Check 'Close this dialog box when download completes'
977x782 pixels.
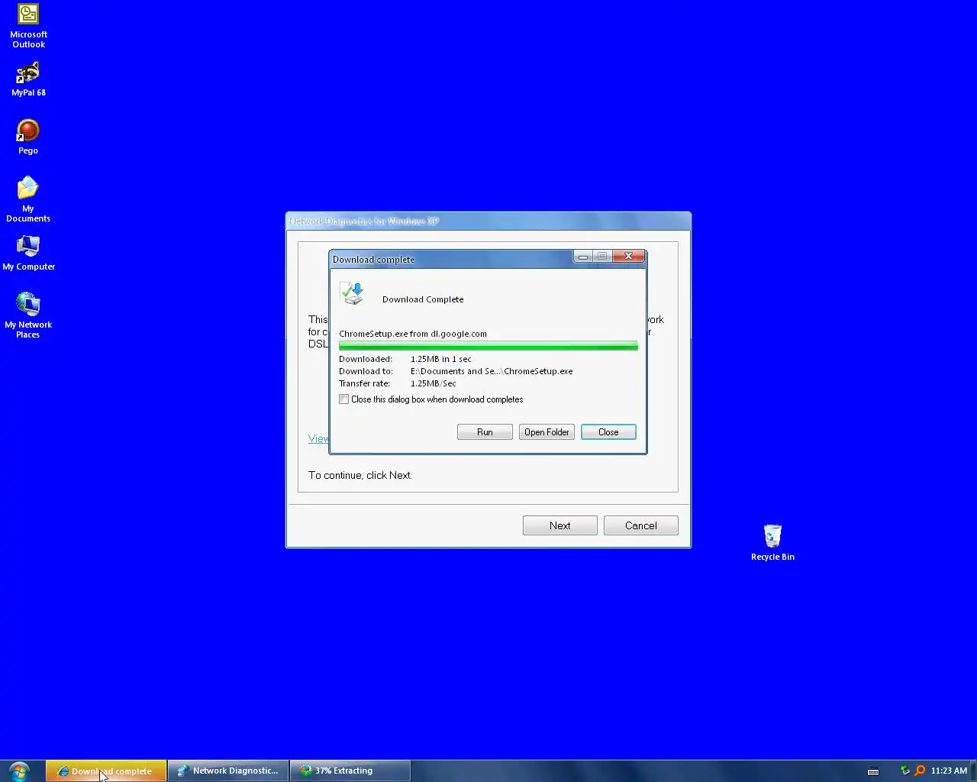coord(344,399)
